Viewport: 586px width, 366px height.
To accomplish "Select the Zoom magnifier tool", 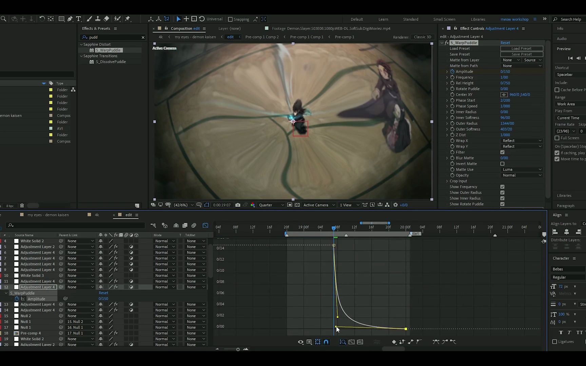I will pyautogui.click(x=3, y=19).
